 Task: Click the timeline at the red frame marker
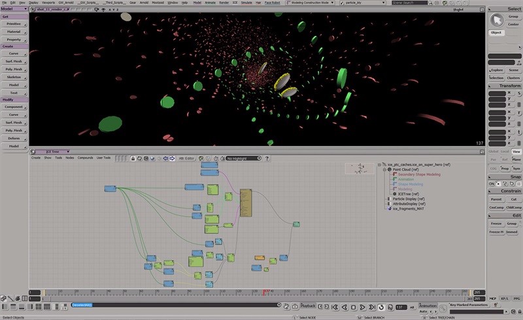[x=265, y=292]
